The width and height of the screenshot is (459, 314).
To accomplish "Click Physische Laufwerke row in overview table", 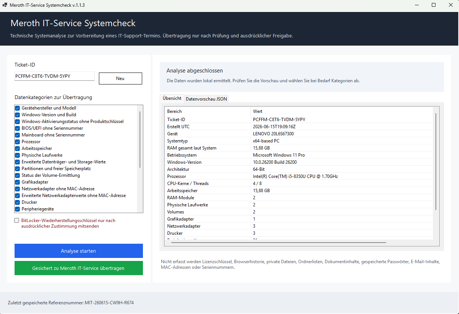I will (x=299, y=205).
